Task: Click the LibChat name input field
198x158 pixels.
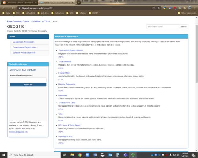Action: click(28, 80)
